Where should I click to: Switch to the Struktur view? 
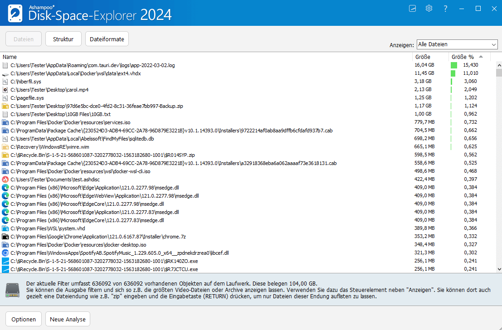click(x=63, y=39)
